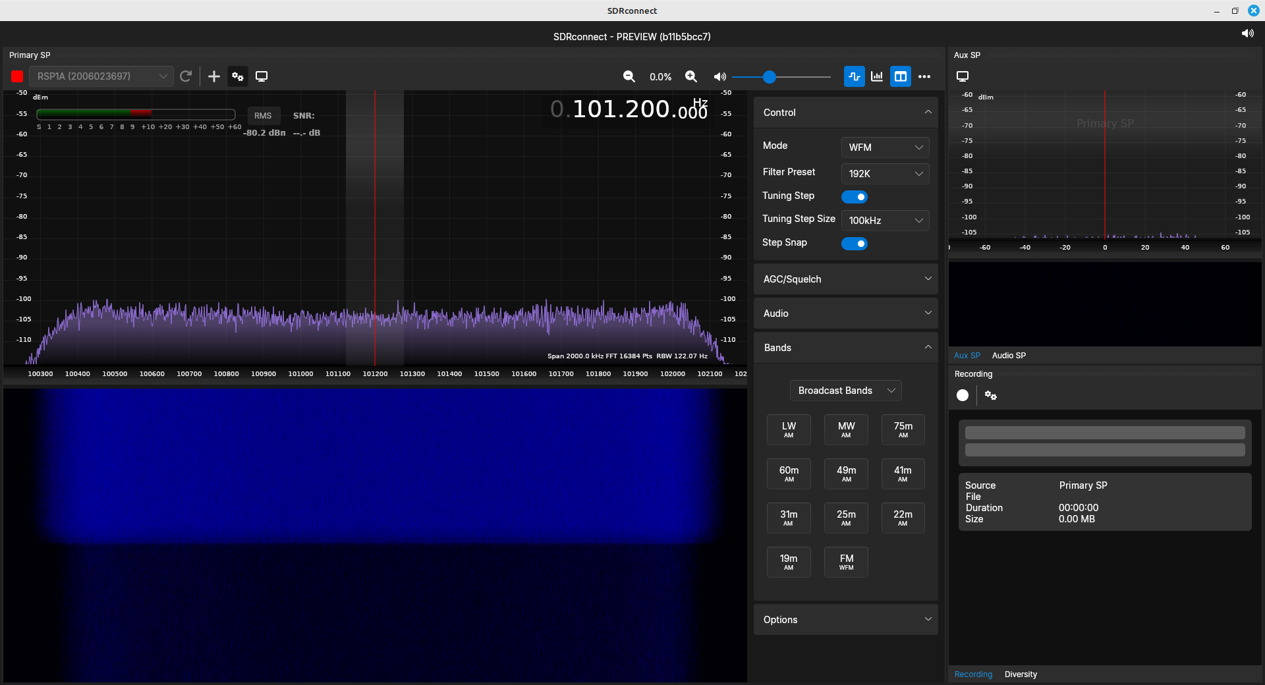
Task: Click the frequency readout 101.200.000
Action: click(629, 109)
